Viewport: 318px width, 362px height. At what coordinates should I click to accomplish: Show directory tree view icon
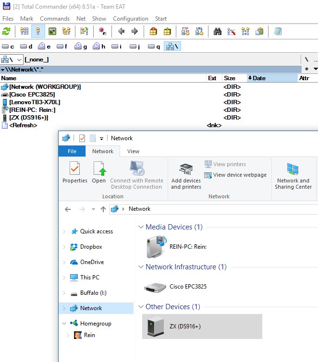point(66,31)
